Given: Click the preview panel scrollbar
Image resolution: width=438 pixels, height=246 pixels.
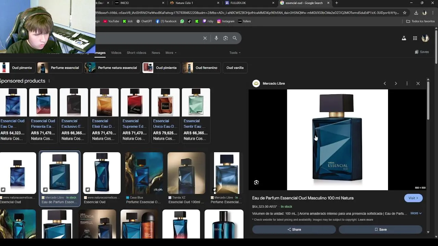Looking at the screenshot, I should point(428,101).
